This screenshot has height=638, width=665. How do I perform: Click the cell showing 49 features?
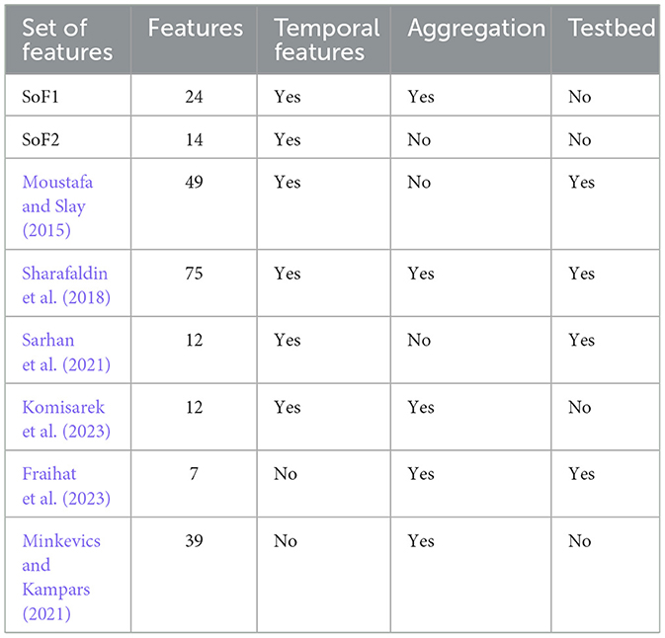tap(194, 183)
